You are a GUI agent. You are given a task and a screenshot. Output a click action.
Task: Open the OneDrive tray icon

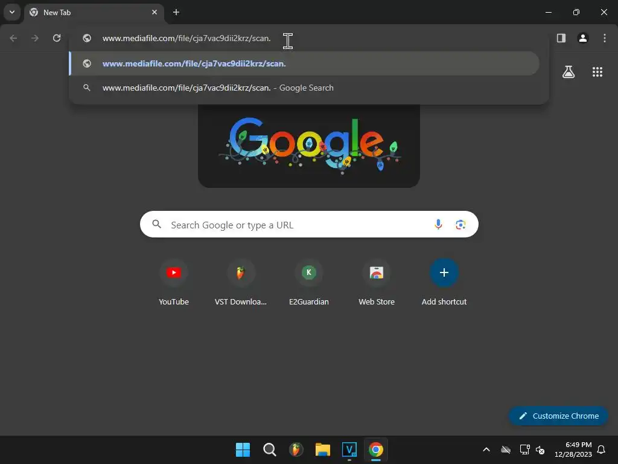[506, 449]
